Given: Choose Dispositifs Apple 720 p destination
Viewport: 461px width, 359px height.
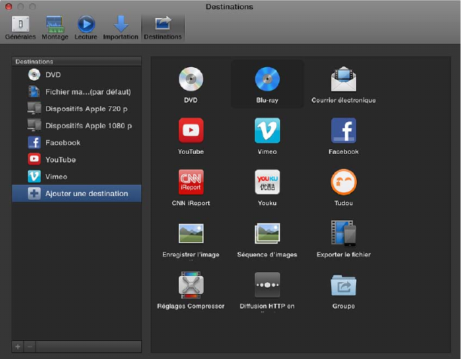Looking at the screenshot, I should [x=76, y=109].
